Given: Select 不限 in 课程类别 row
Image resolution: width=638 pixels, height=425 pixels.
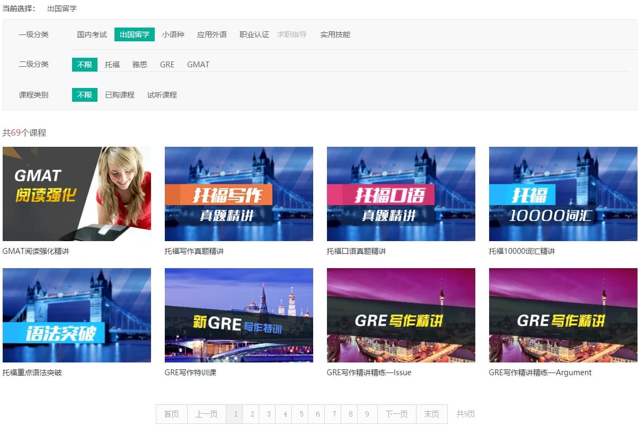Looking at the screenshot, I should click(85, 95).
